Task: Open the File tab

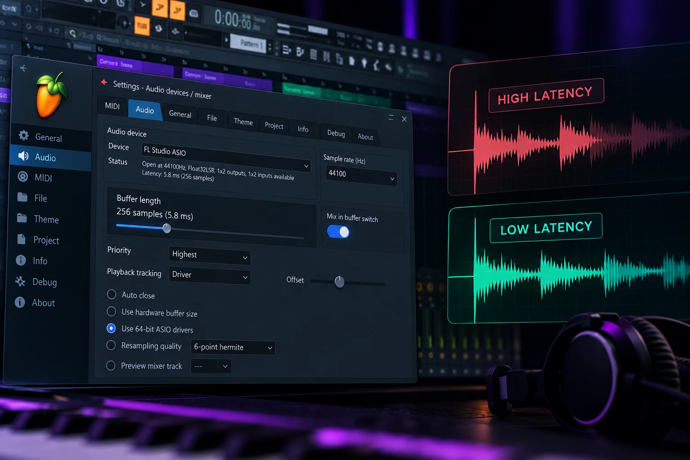Action: tap(212, 118)
